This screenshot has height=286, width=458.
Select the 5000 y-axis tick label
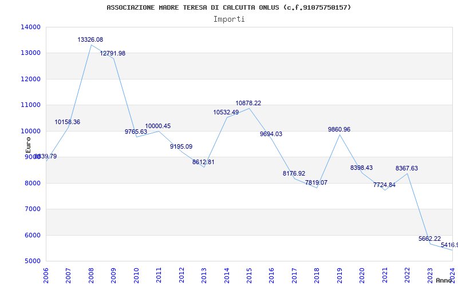pos(33,261)
